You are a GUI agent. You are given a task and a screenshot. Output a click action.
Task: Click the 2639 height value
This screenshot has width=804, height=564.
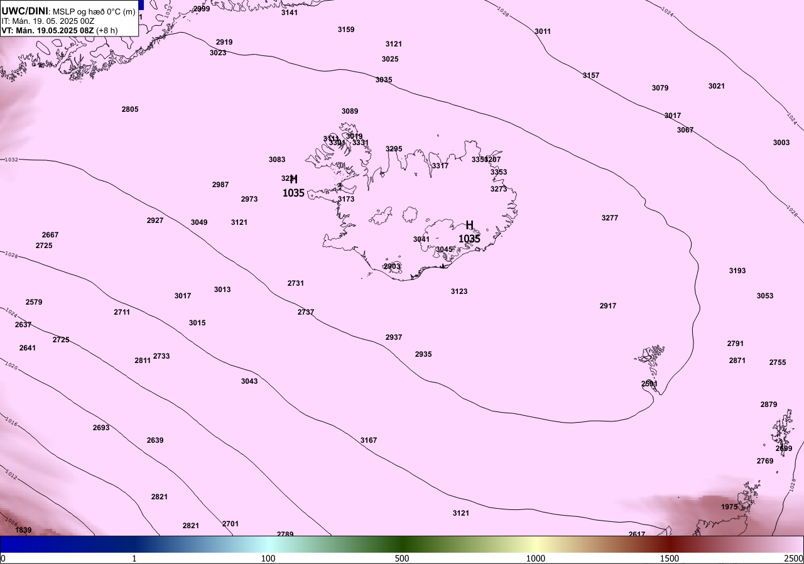[x=155, y=440]
